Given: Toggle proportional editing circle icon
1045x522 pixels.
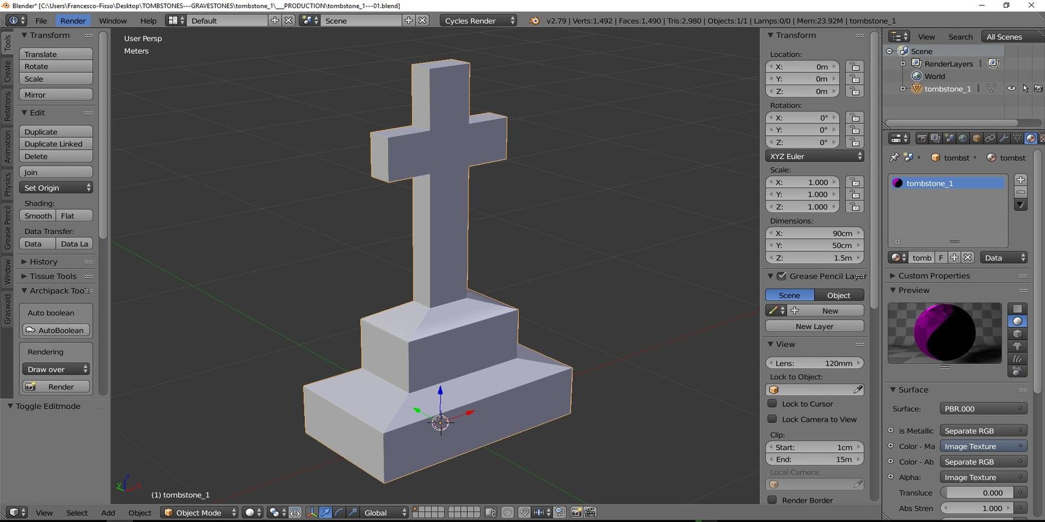Looking at the screenshot, I should coord(507,512).
